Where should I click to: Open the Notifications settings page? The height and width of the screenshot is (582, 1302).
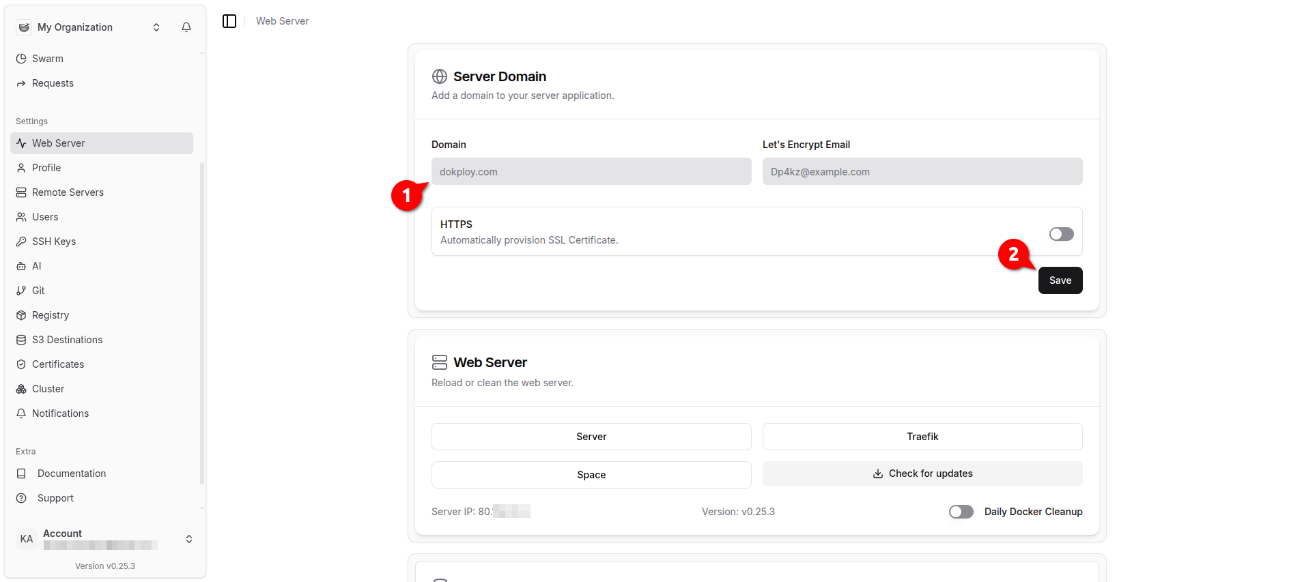pos(60,413)
